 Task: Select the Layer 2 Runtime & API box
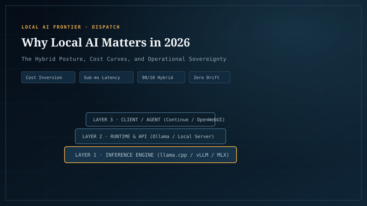tap(151, 136)
